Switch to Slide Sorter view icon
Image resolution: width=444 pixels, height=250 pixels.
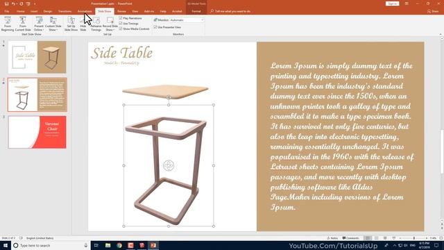tap(376, 238)
